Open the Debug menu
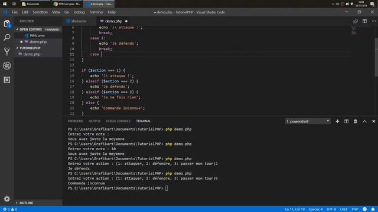The height and width of the screenshot is (212, 378). [79, 12]
